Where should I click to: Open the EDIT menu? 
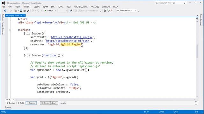(10, 7)
